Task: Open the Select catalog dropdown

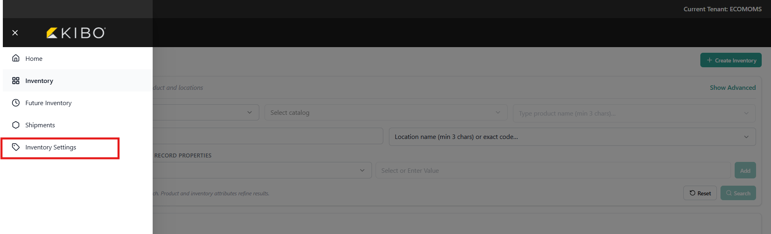Action: 386,112
